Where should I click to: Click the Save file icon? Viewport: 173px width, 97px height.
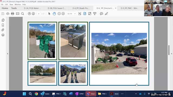click(x=3, y=14)
